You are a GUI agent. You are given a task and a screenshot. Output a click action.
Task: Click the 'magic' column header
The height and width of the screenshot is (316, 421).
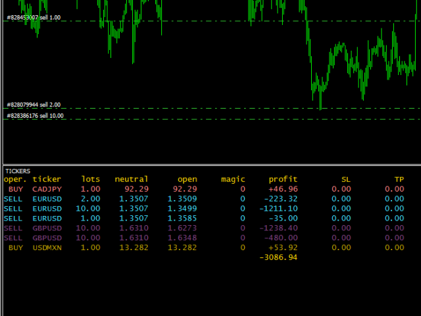233,180
